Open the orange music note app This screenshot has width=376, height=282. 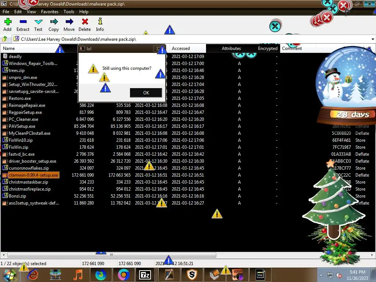click(x=78, y=275)
